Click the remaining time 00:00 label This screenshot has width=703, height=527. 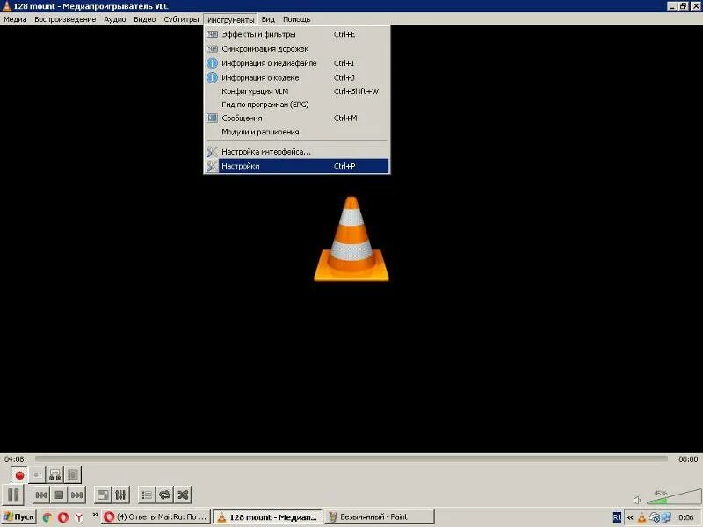(688, 458)
